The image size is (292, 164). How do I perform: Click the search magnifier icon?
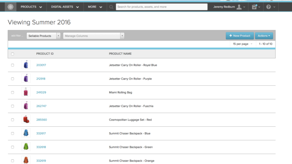(x=111, y=7)
